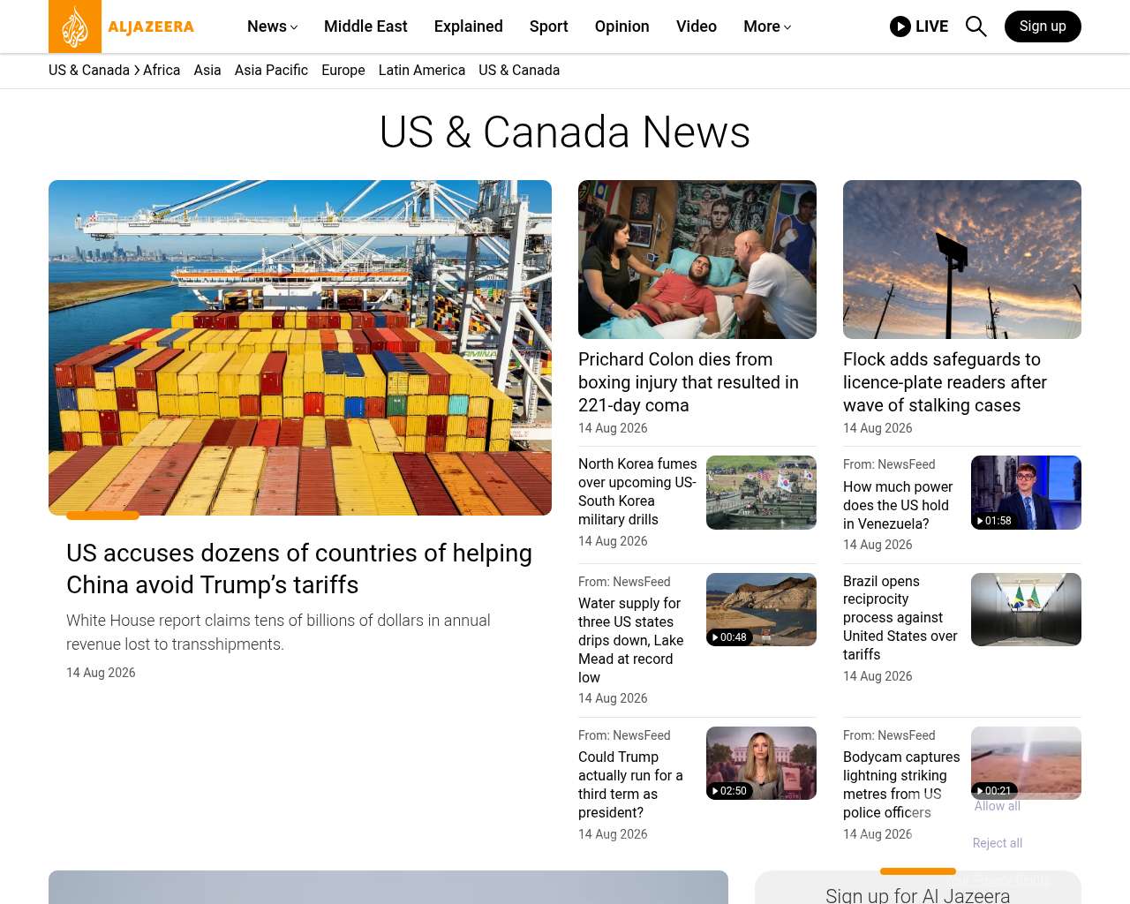Viewport: 1130px width, 904px height.
Task: Open the boxer in hospital bed photo
Action: 697,260
